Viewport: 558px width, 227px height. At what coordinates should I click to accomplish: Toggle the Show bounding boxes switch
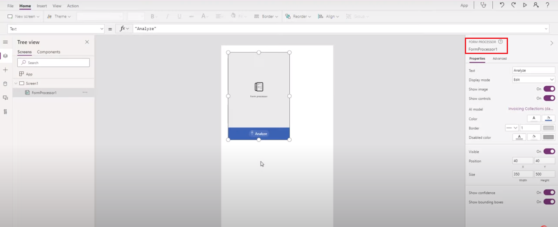549,202
